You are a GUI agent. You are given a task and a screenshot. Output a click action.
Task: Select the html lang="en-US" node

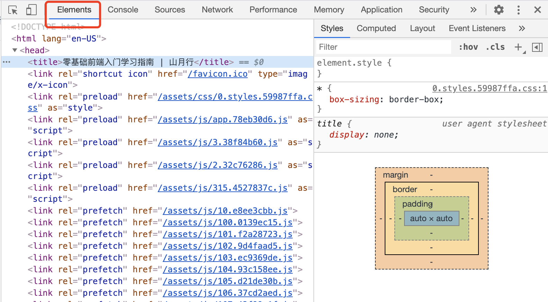tap(59, 39)
